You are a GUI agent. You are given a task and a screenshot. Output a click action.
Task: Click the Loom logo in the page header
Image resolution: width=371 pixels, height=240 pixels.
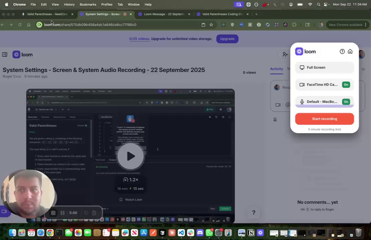coord(22,55)
